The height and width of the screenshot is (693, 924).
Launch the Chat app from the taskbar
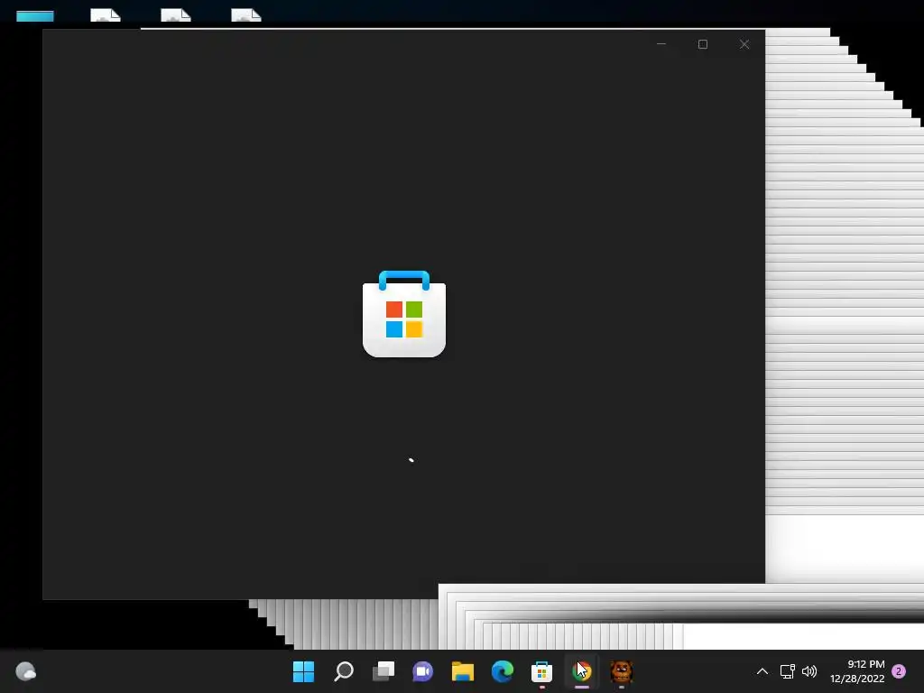pos(423,671)
